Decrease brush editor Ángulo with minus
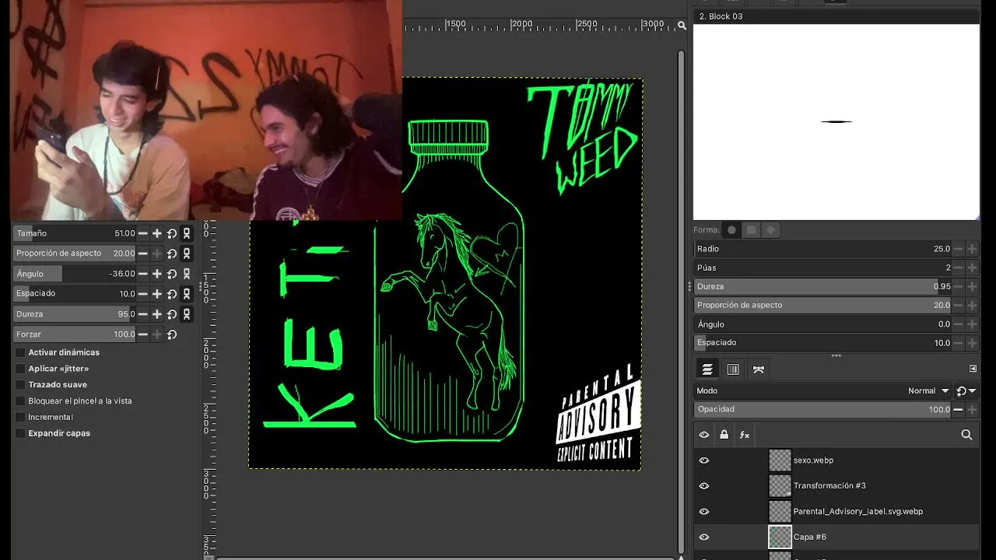This screenshot has width=996, height=560. tap(958, 324)
